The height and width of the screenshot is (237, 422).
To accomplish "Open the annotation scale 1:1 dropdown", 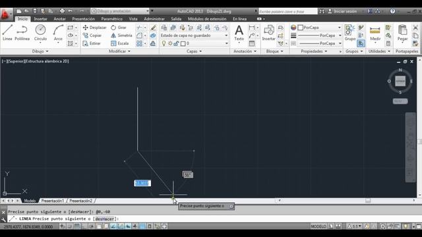I will (x=355, y=226).
